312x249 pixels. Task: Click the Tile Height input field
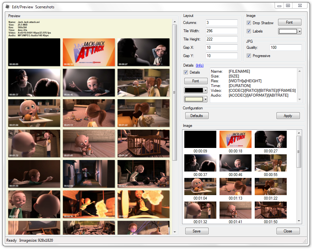point(222,39)
